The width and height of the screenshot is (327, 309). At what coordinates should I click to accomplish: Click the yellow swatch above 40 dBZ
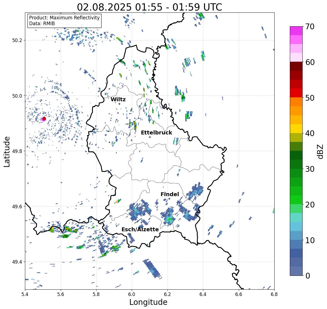(x=296, y=129)
